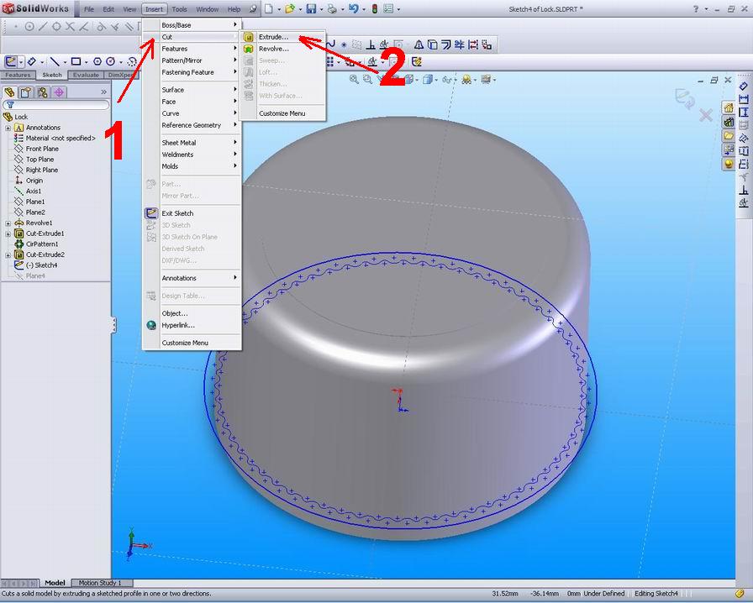Expand the Annotations folder in the tree
The image size is (753, 603).
coord(8,127)
